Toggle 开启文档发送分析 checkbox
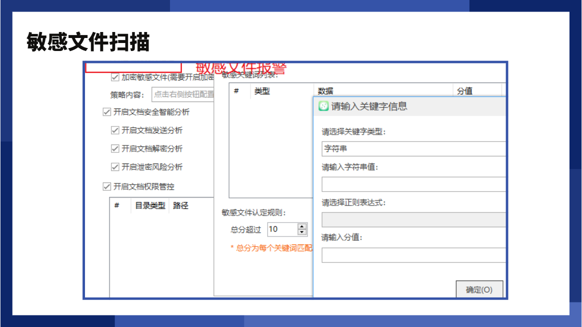The width and height of the screenshot is (582, 327). pyautogui.click(x=114, y=130)
